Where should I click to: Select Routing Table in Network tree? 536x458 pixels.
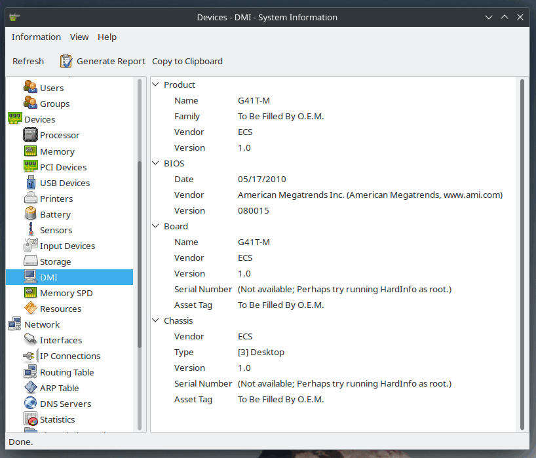pos(67,372)
